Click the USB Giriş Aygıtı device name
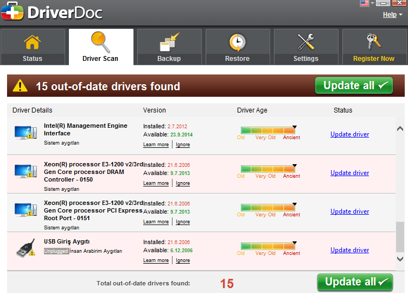Image resolution: width=408 pixels, height=293 pixels. click(x=67, y=242)
